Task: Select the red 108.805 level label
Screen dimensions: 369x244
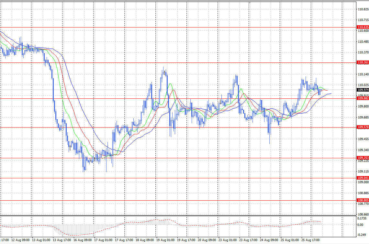Action: click(363, 200)
